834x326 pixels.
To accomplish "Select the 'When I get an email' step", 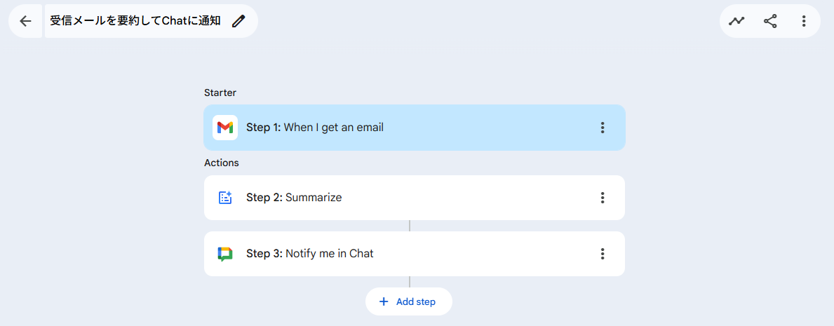I will tap(333, 128).
